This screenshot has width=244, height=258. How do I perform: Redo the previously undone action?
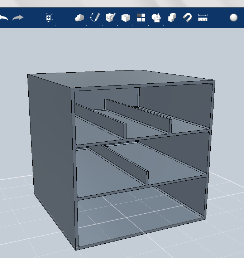[x=18, y=18]
